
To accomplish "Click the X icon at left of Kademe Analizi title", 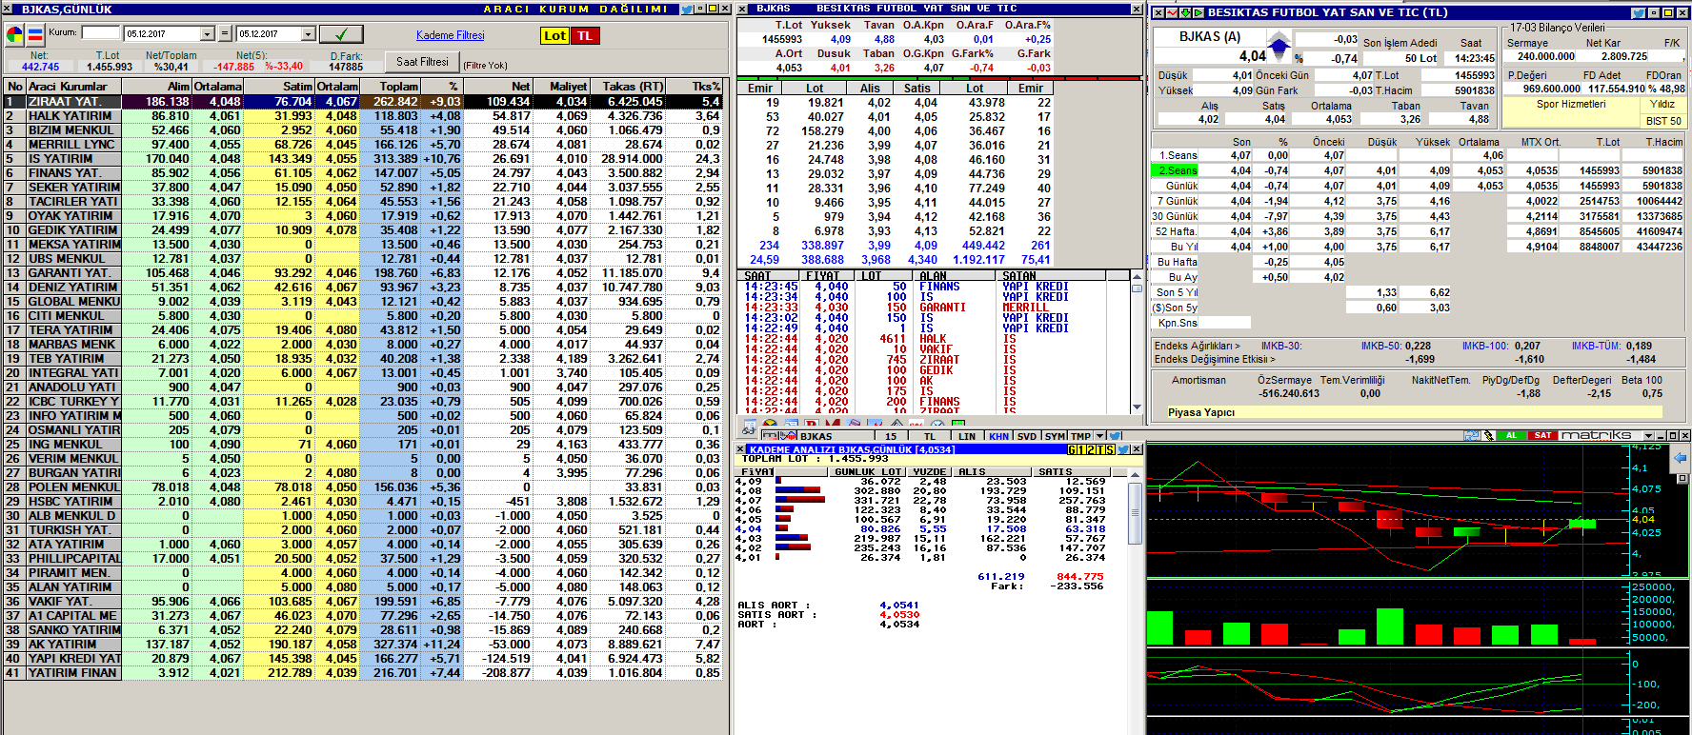I will pos(739,449).
